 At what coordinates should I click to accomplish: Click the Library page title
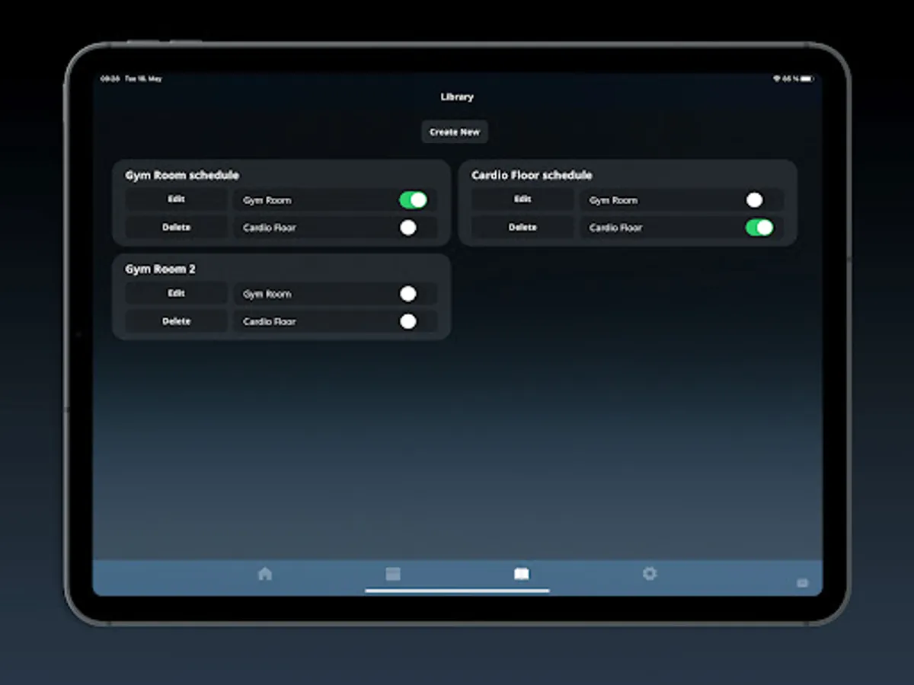(457, 97)
